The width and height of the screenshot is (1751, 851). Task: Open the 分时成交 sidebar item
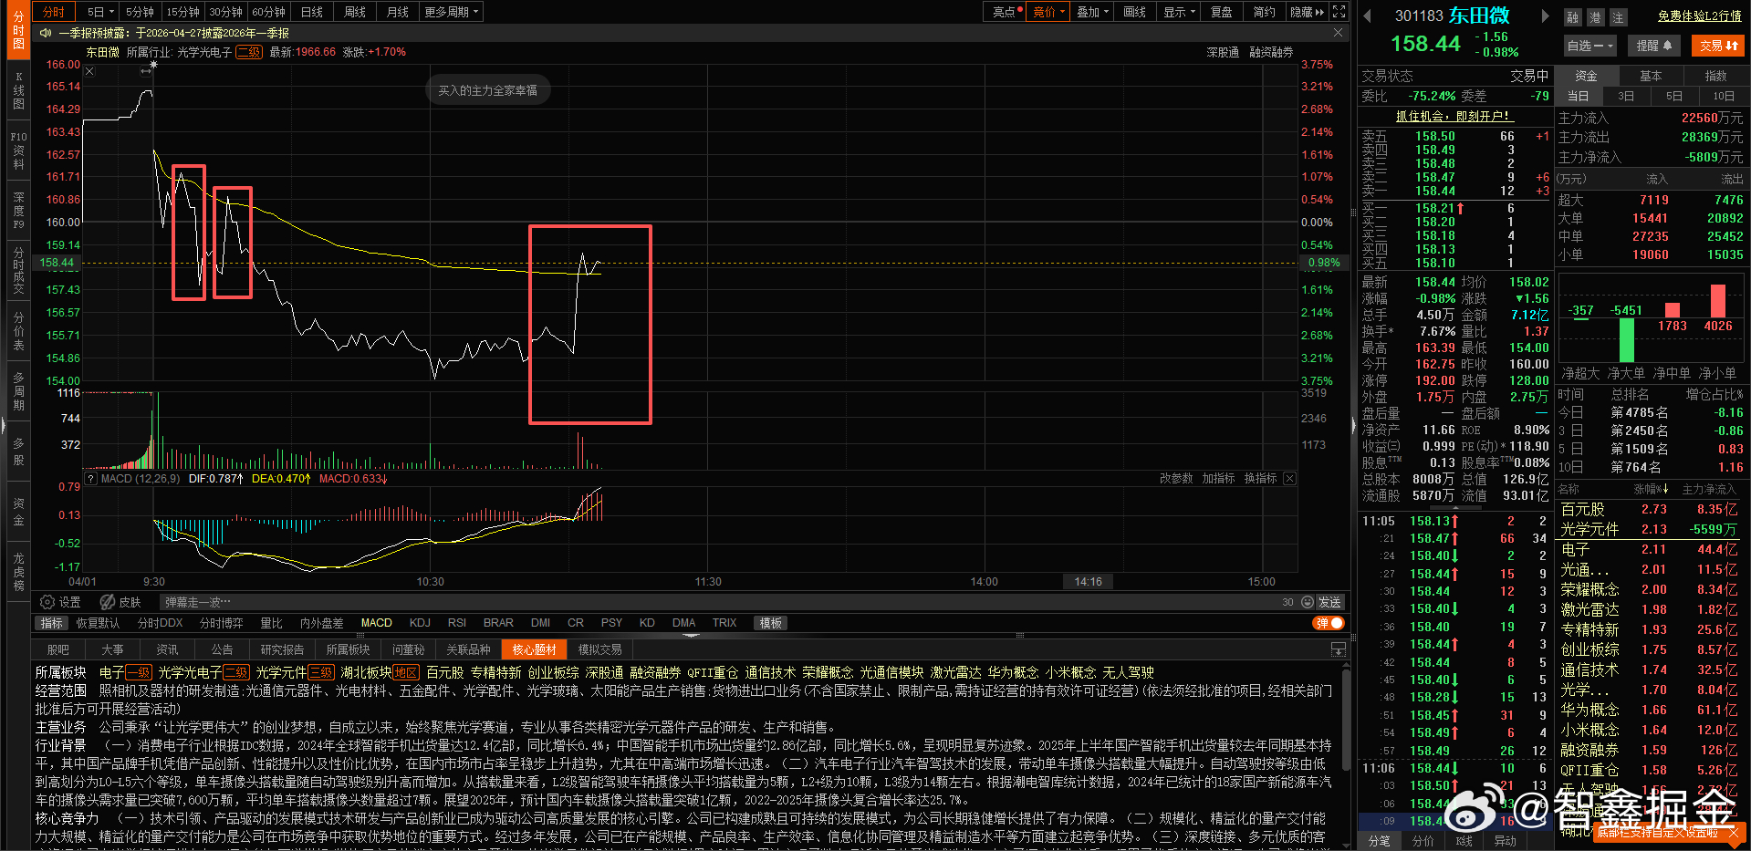pyautogui.click(x=18, y=271)
